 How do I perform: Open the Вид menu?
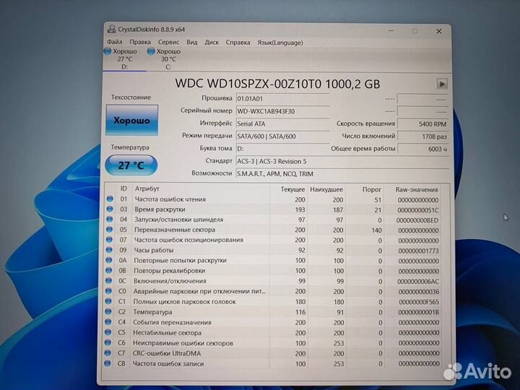point(191,42)
